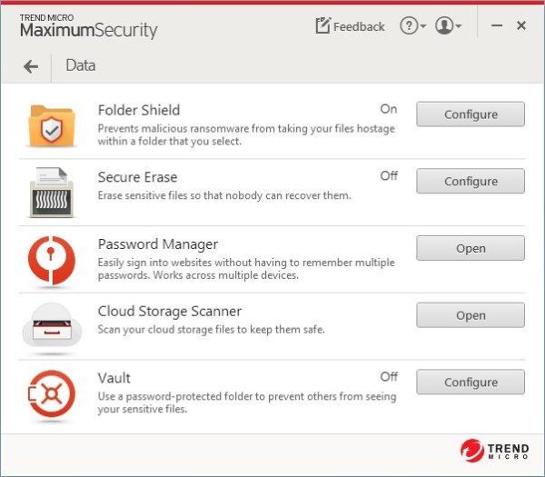Open the Password Manager

click(x=471, y=248)
